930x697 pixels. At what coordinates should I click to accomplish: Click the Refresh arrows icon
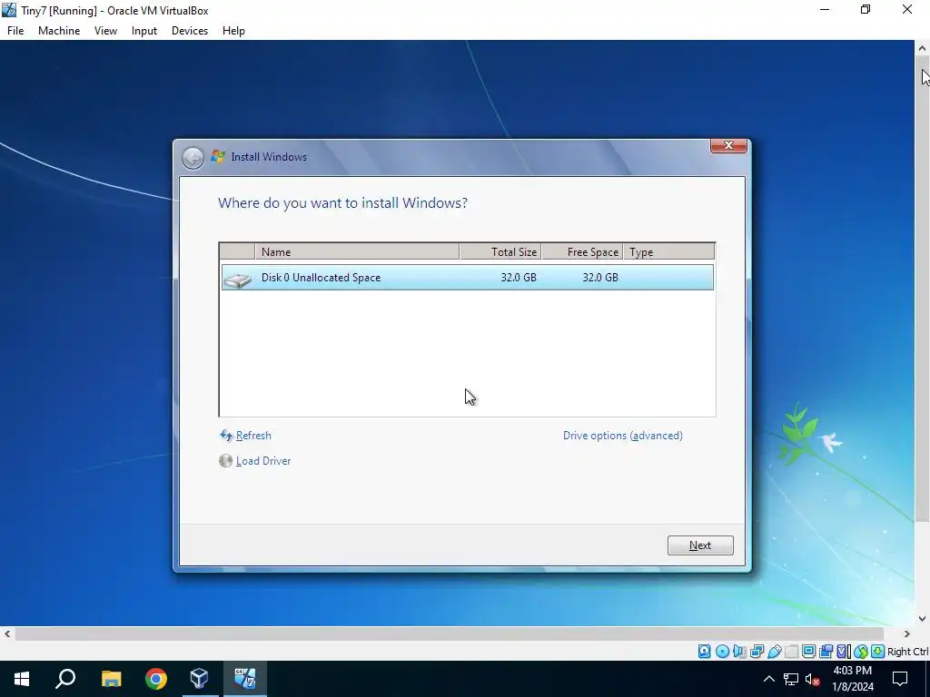226,436
